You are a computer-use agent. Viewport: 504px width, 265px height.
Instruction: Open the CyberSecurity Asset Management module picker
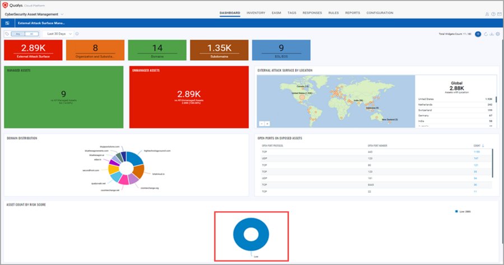[x=34, y=14]
